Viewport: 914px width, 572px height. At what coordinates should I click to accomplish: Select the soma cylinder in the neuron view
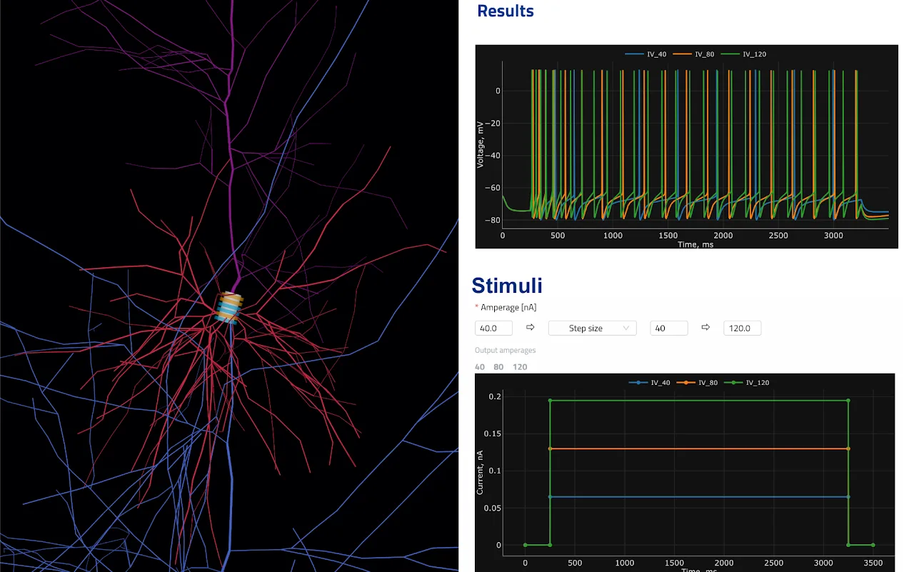pos(229,308)
